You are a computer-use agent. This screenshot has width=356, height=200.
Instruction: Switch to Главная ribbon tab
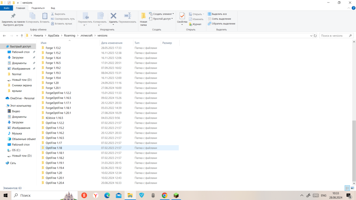[x=20, y=8]
